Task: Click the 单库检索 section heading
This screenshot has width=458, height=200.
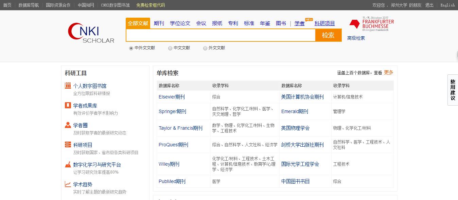Action: point(168,73)
